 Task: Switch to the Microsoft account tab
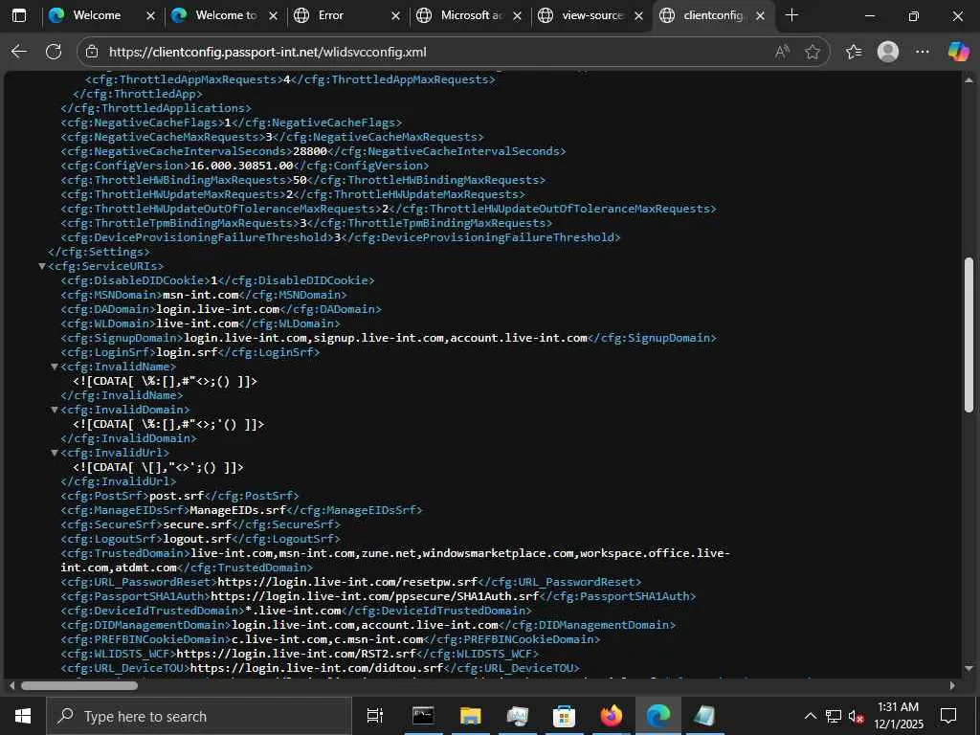[x=469, y=15]
